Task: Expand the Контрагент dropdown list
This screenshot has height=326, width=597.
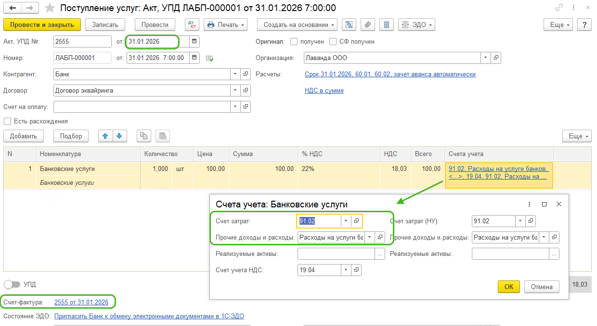Action: 235,74
